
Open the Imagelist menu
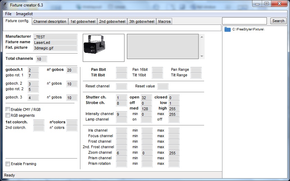[24, 14]
